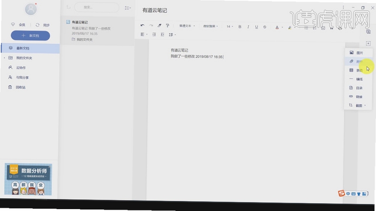
Task: Select 最新文档 in the sidebar
Action: point(30,48)
